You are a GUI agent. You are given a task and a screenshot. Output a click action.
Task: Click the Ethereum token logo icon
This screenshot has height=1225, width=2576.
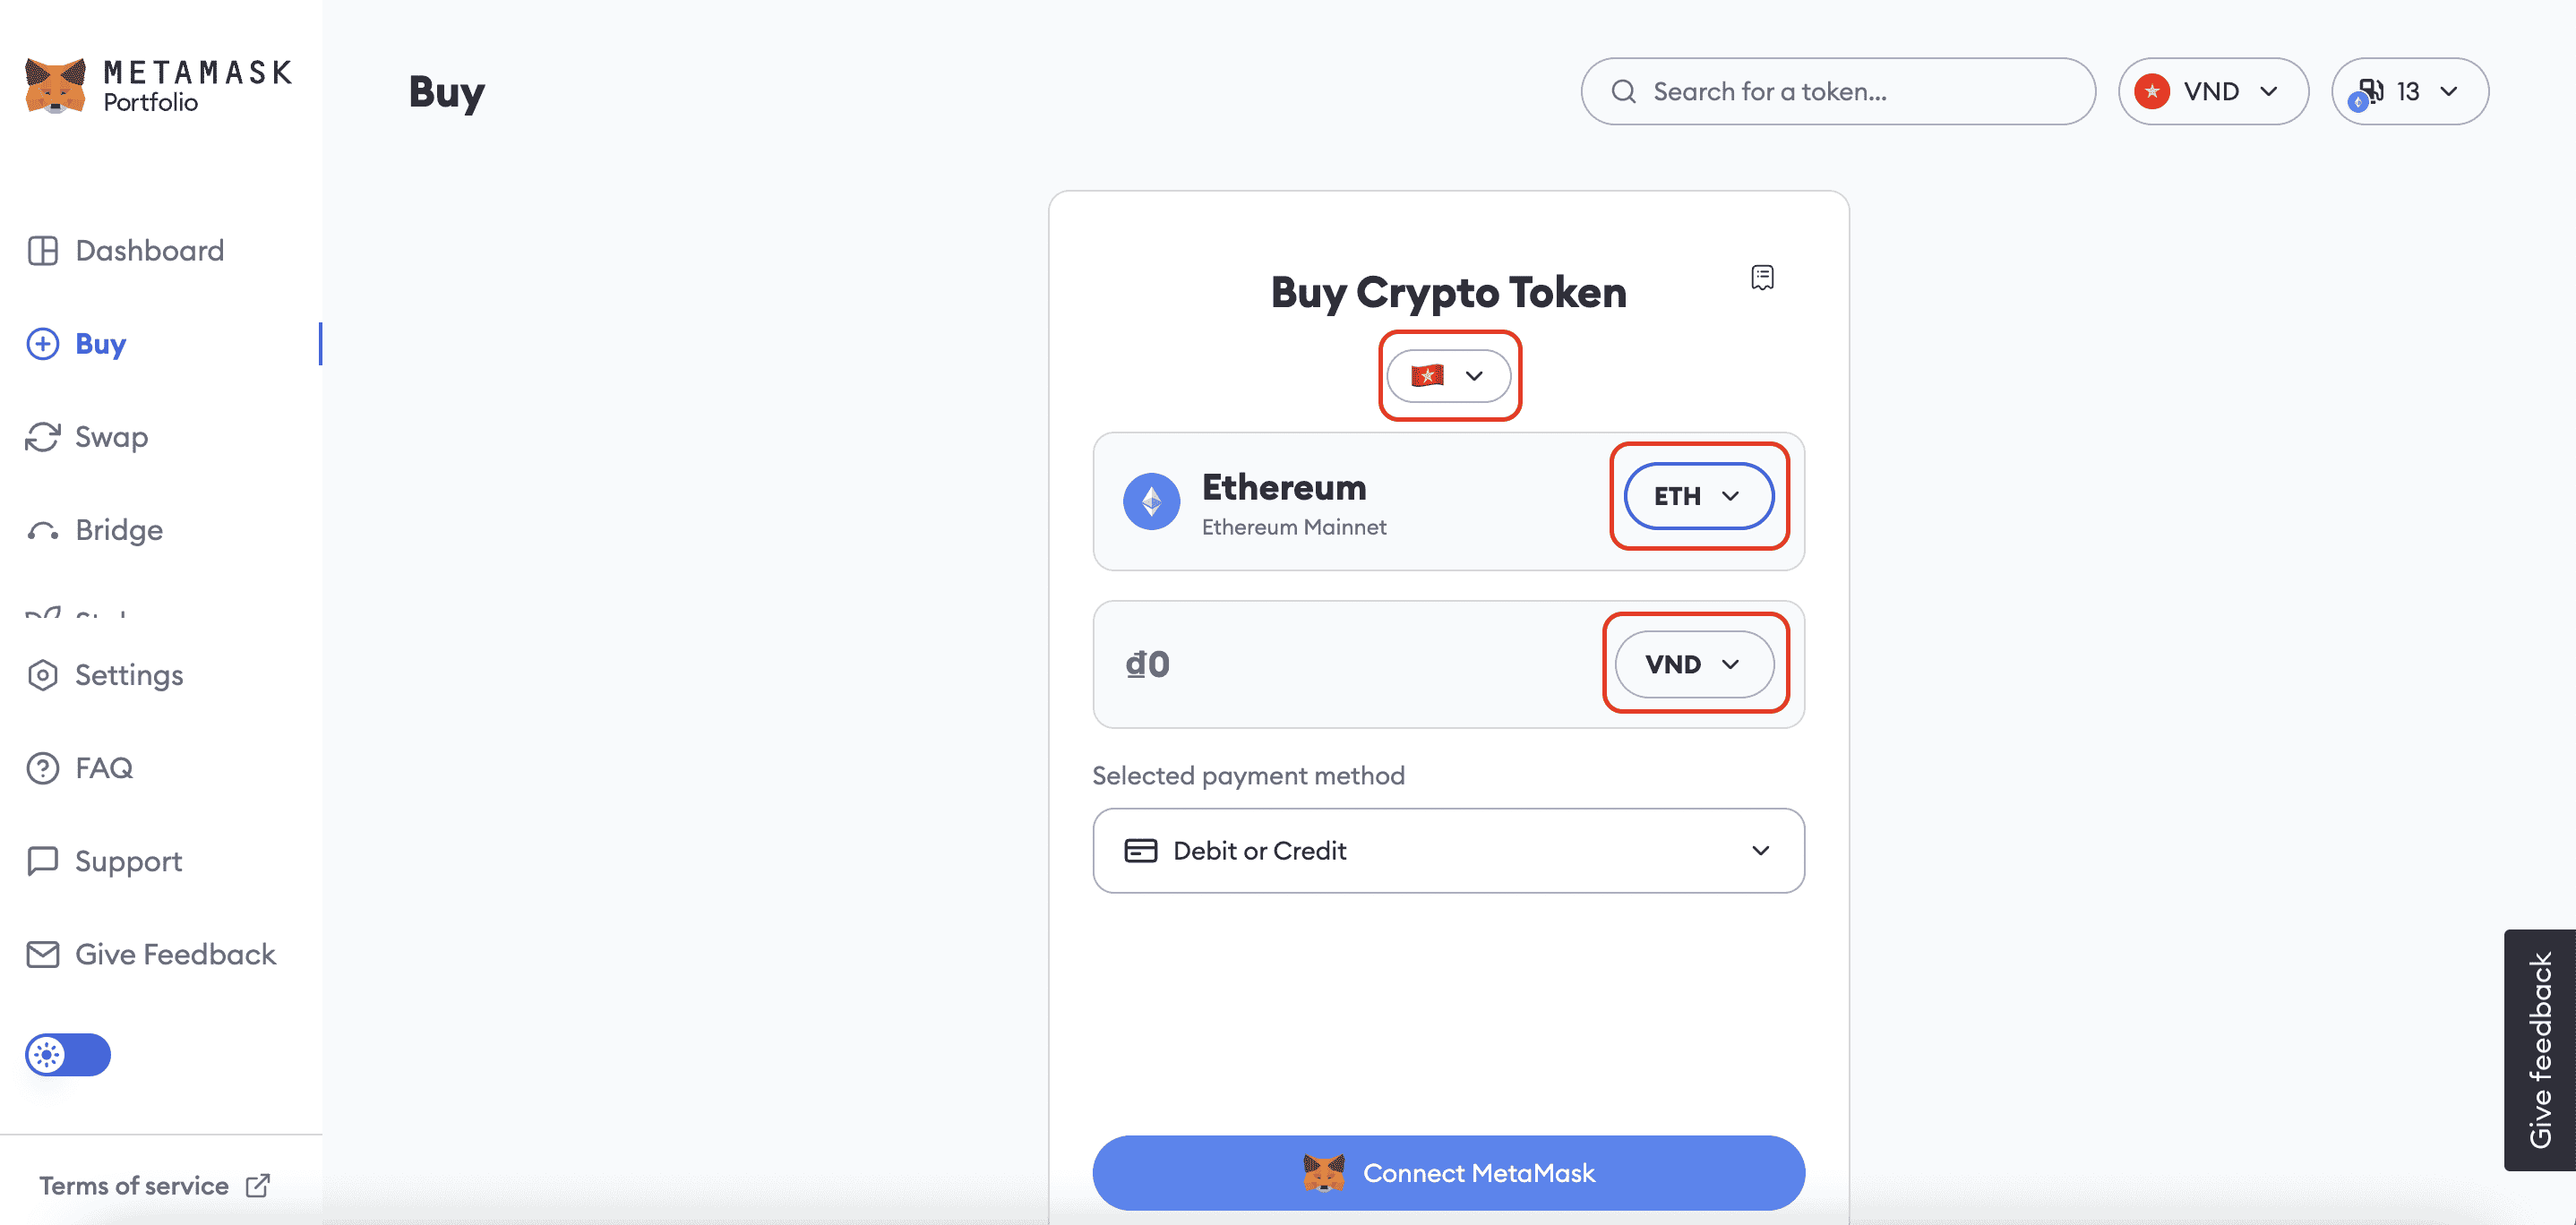tap(1151, 501)
